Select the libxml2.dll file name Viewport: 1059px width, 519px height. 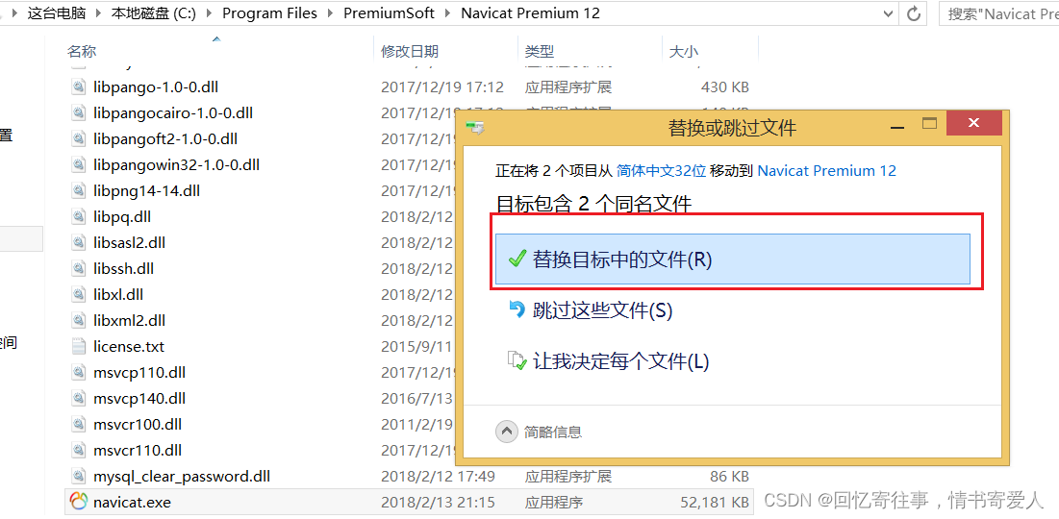129,321
